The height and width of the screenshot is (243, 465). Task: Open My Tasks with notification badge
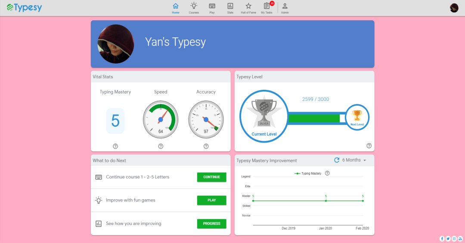tap(267, 8)
